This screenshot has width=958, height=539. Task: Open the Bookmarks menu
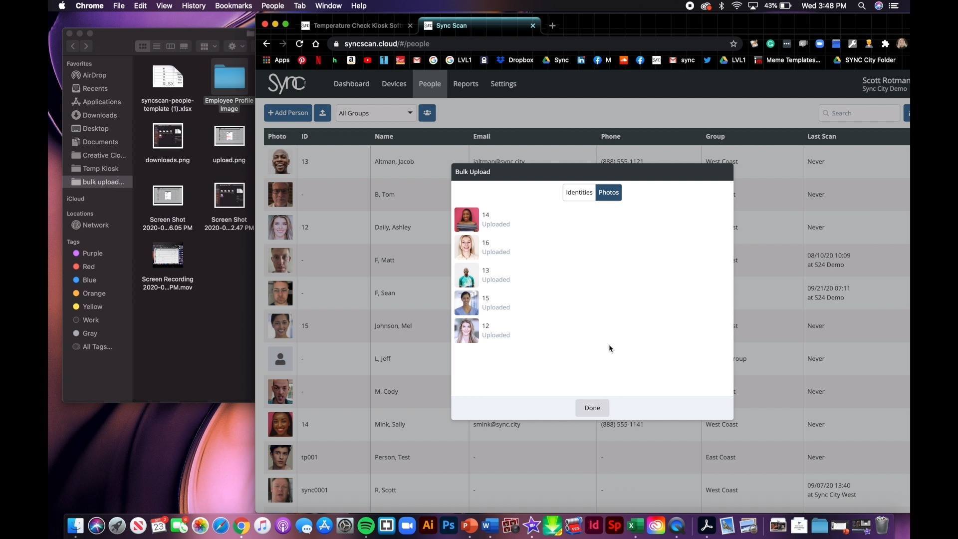pos(233,6)
